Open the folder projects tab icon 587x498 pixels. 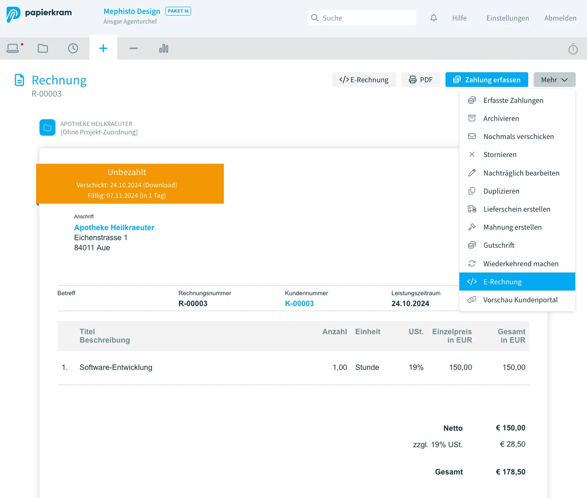pyautogui.click(x=43, y=48)
